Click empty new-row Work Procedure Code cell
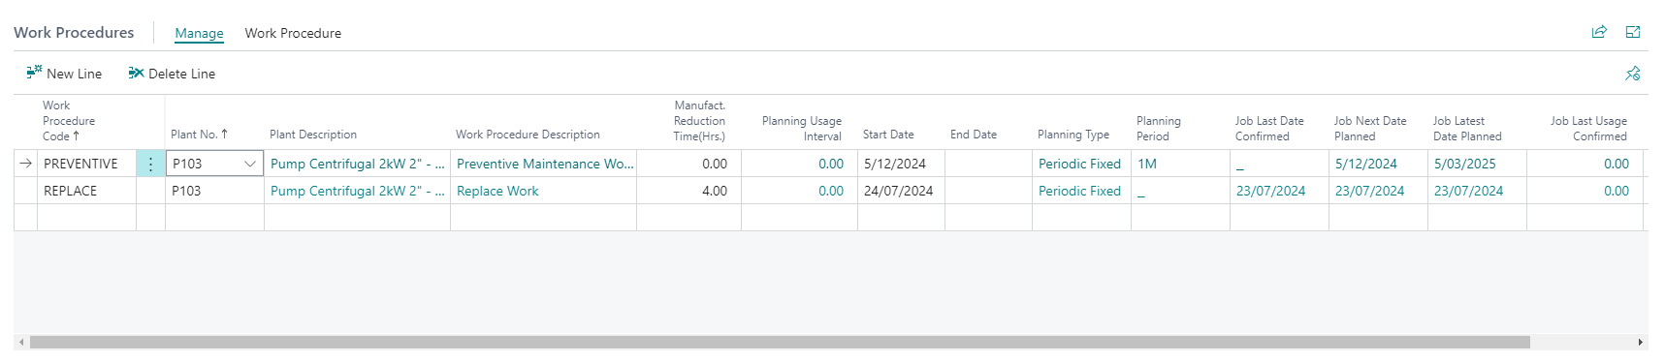The image size is (1665, 361). pyautogui.click(x=86, y=218)
